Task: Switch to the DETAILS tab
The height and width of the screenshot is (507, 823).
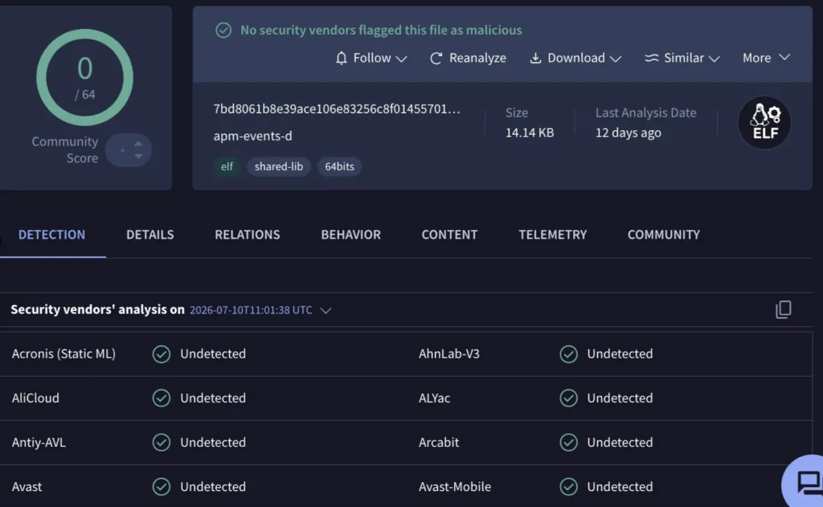Action: 150,234
